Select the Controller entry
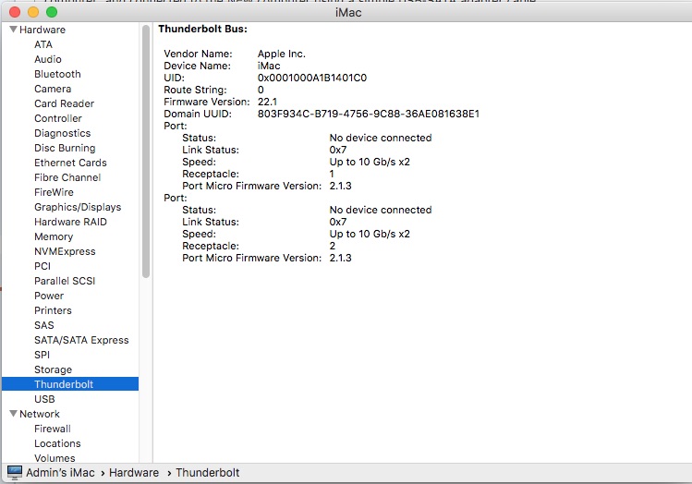The height and width of the screenshot is (484, 692). pyautogui.click(x=58, y=118)
